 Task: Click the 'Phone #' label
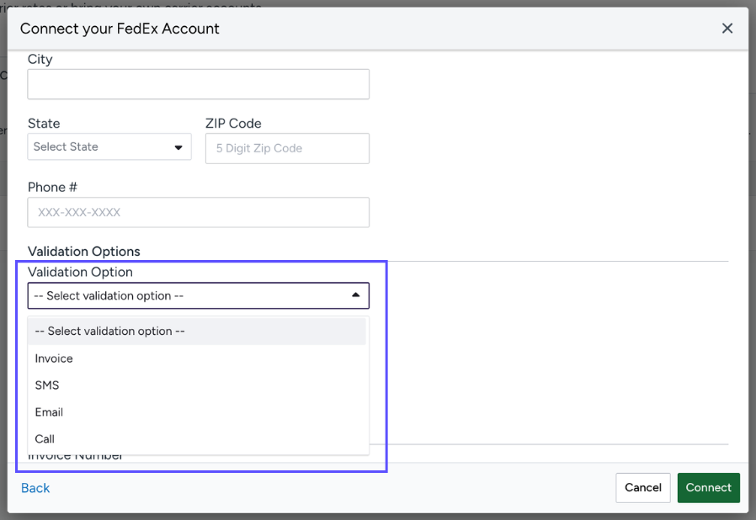point(52,187)
